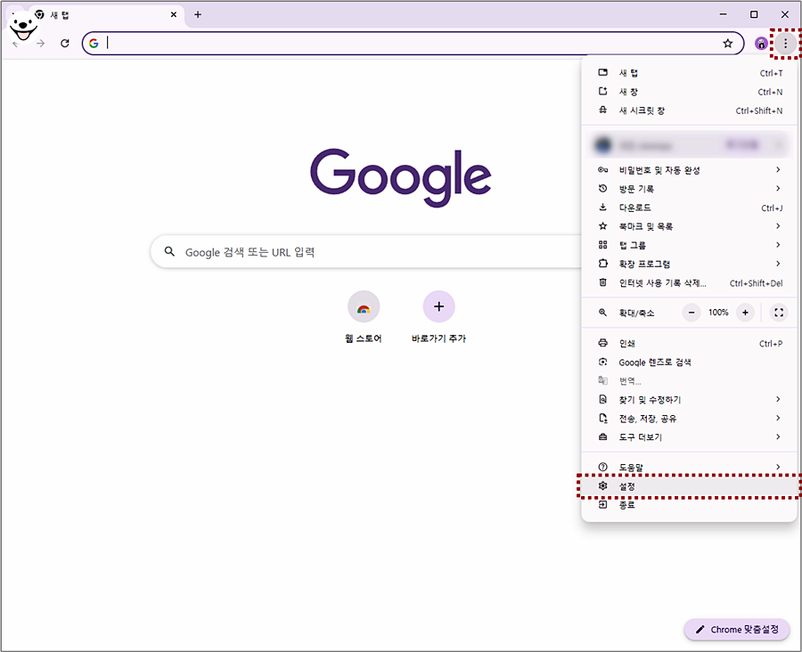Go forward with the forward arrow
This screenshot has width=802, height=652.
pos(41,44)
